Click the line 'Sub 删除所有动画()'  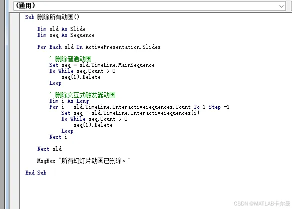coord(52,17)
